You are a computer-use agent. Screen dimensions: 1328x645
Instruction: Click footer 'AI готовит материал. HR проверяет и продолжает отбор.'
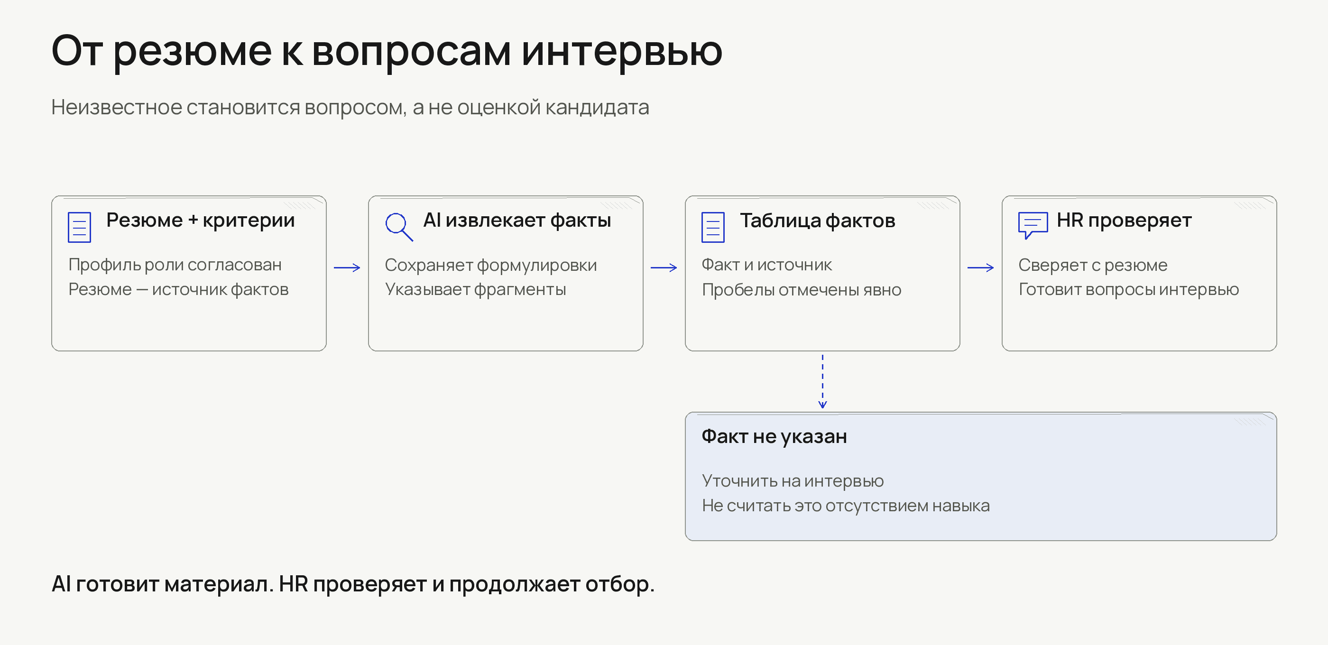tap(353, 584)
